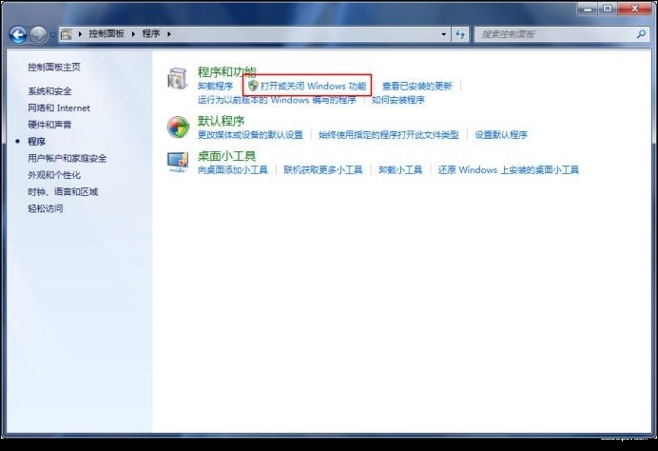Open the recent pages dropdown beside Forward
The width and height of the screenshot is (658, 451).
click(53, 35)
